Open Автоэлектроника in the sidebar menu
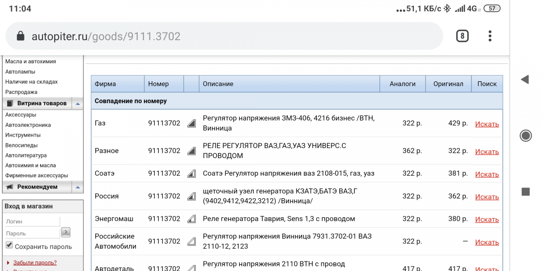This screenshot has width=542, height=271. click(28, 125)
